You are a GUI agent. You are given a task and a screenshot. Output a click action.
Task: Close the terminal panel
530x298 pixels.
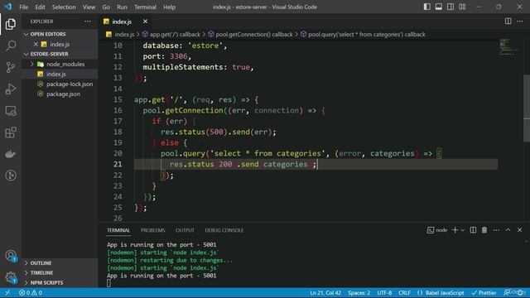pos(520,230)
